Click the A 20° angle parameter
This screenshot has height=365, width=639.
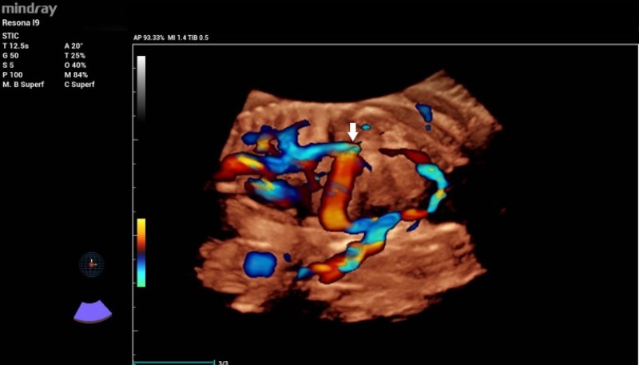click(x=73, y=45)
